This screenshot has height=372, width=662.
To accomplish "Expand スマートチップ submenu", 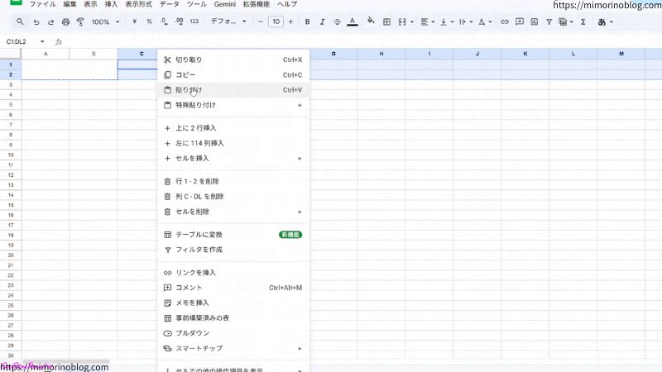I will tap(233, 348).
